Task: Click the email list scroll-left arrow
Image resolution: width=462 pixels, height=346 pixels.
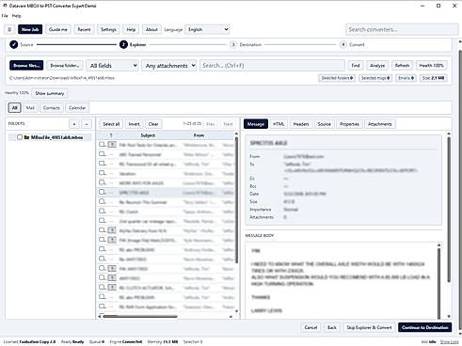Action: (100, 317)
